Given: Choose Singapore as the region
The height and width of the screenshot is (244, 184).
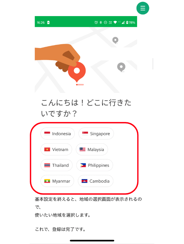Looking at the screenshot, I should pos(96,134).
